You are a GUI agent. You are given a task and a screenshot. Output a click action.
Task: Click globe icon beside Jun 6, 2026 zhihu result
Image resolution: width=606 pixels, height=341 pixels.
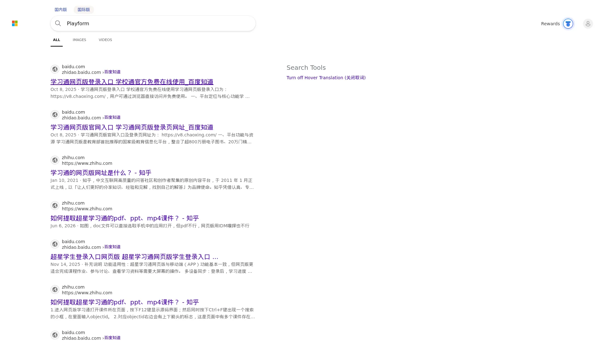55,206
